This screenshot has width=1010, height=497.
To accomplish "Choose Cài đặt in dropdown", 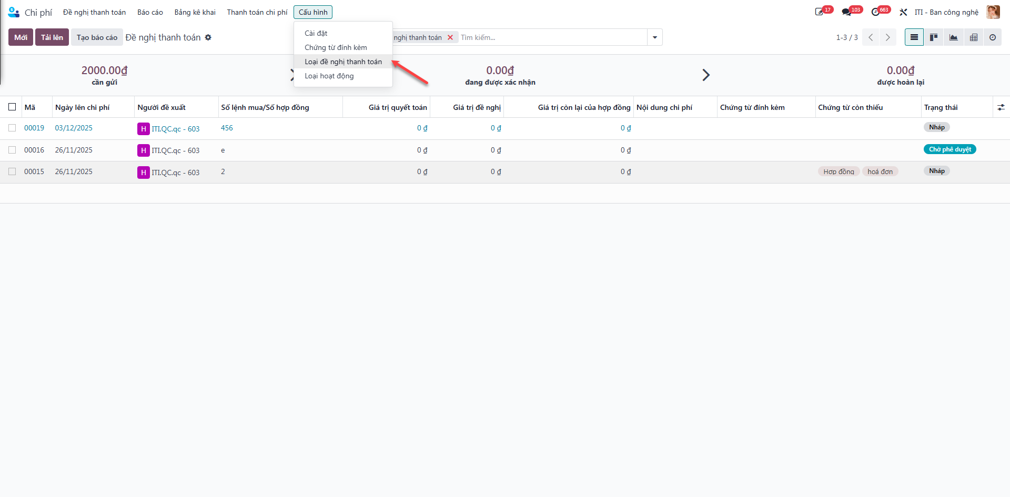I will tap(343, 33).
